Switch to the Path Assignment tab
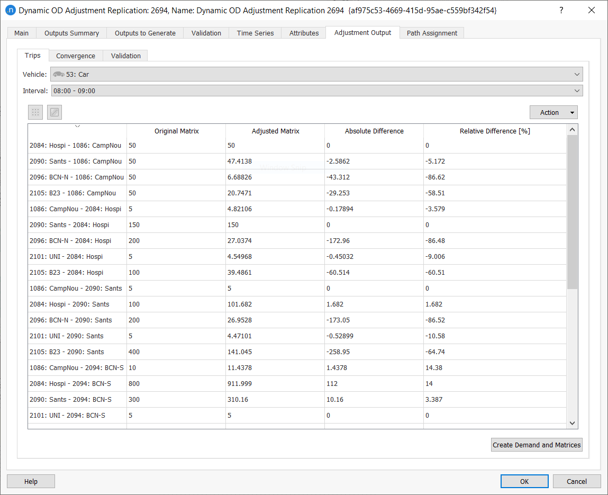Image resolution: width=608 pixels, height=495 pixels. coord(432,33)
